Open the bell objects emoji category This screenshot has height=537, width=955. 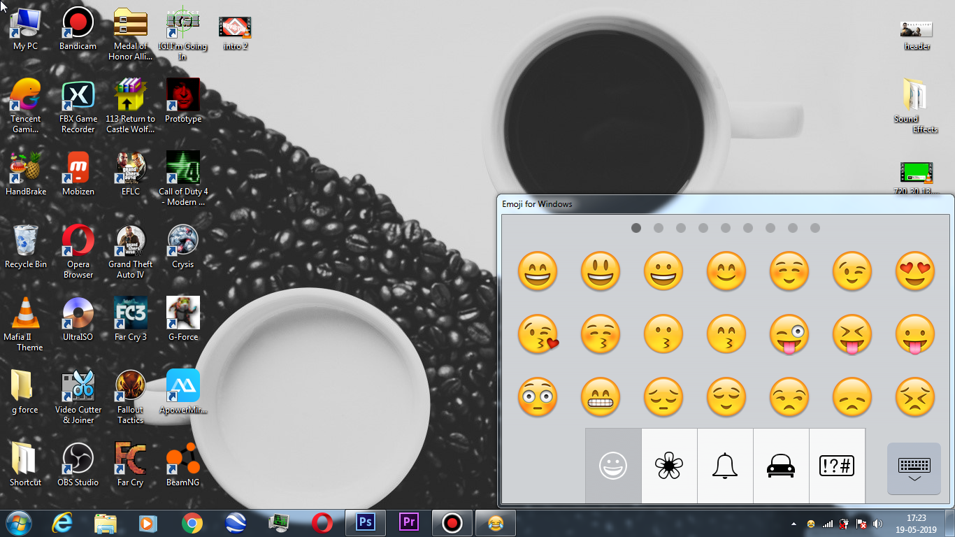pos(725,465)
